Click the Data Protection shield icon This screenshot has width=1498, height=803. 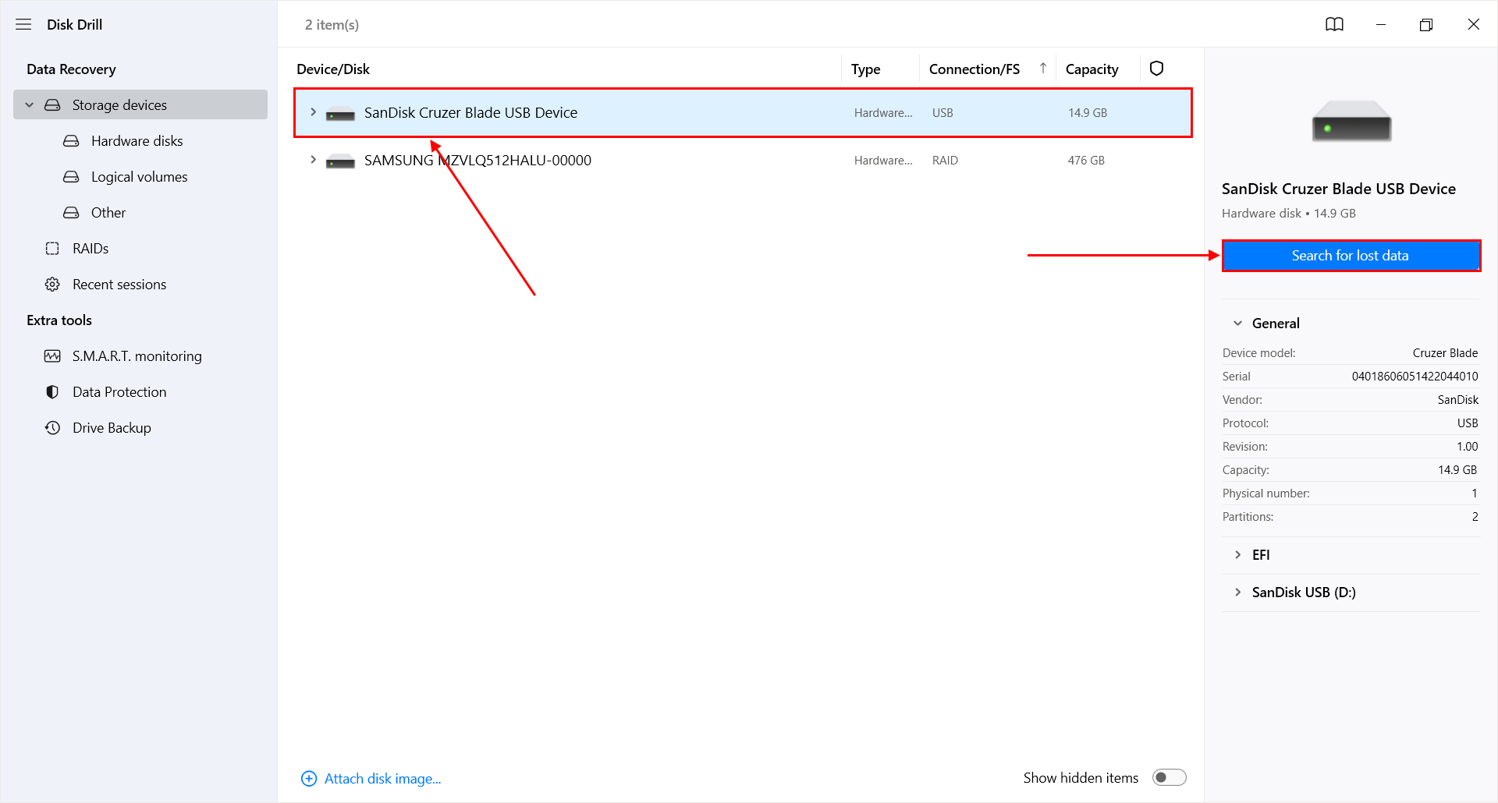tap(52, 392)
